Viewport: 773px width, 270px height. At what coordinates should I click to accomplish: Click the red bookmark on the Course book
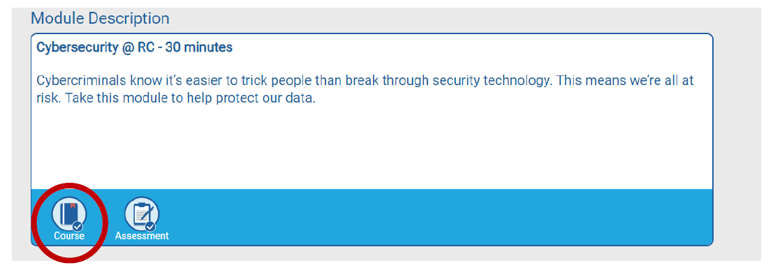tap(73, 206)
